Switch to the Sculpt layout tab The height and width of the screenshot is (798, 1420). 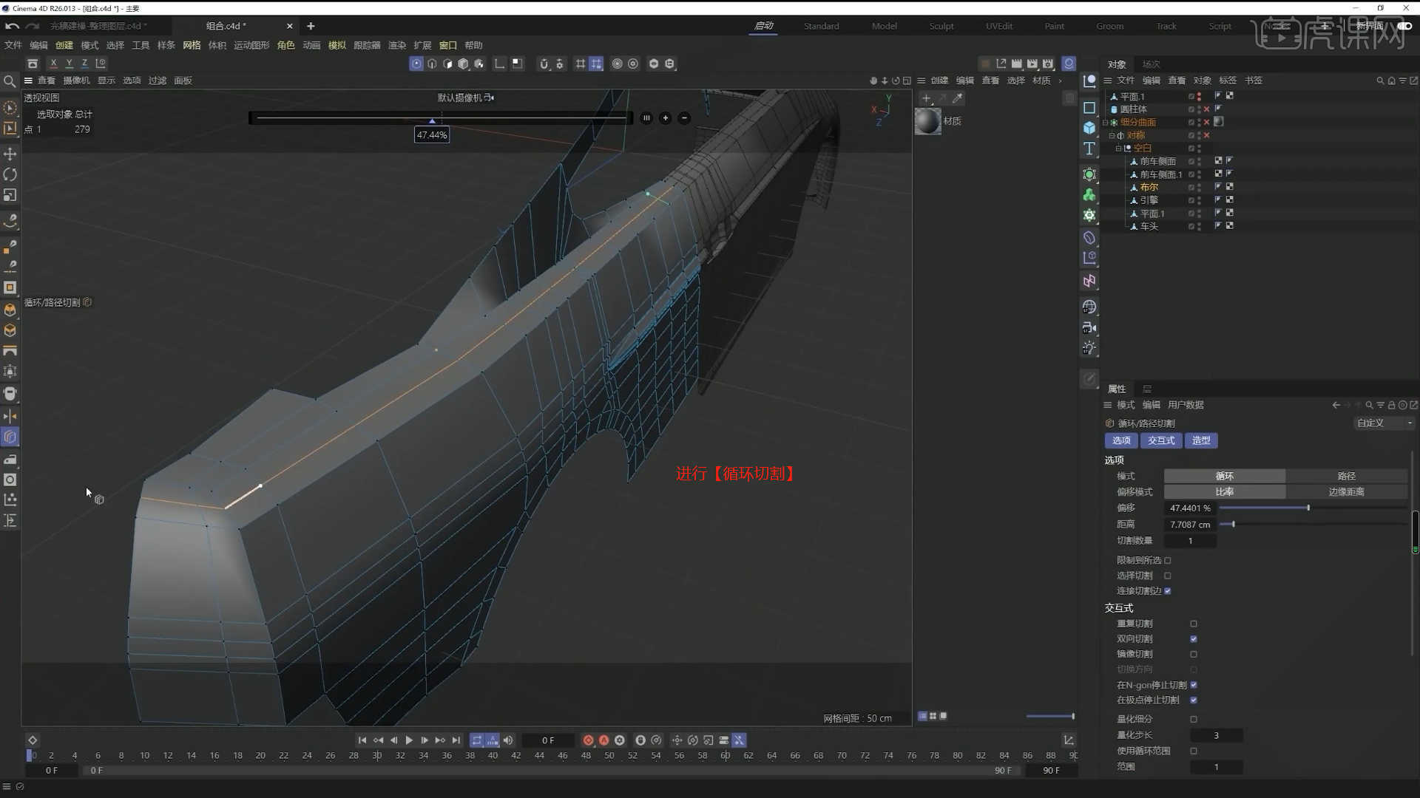tap(941, 26)
